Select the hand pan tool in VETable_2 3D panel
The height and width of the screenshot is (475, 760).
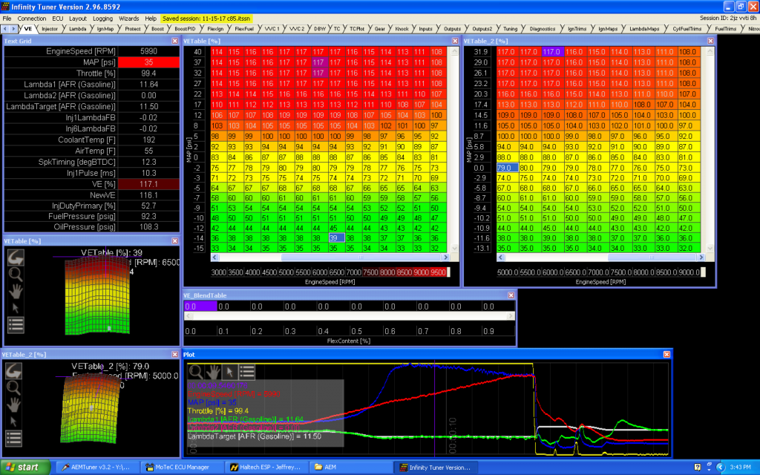click(13, 404)
